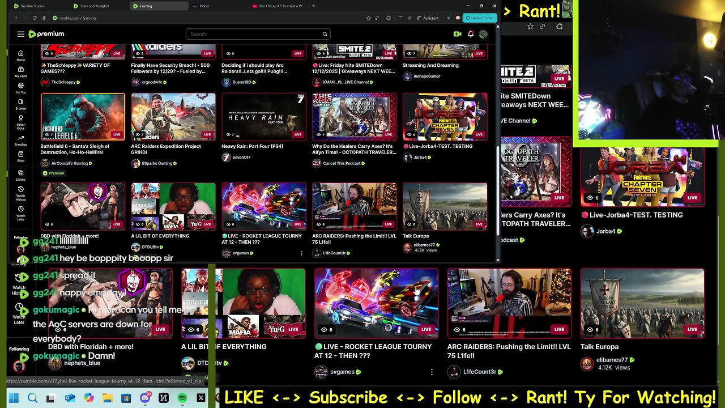The width and height of the screenshot is (725, 408).
Task: Open Heavy Rain Part Four thumbnail
Action: [x=264, y=117]
